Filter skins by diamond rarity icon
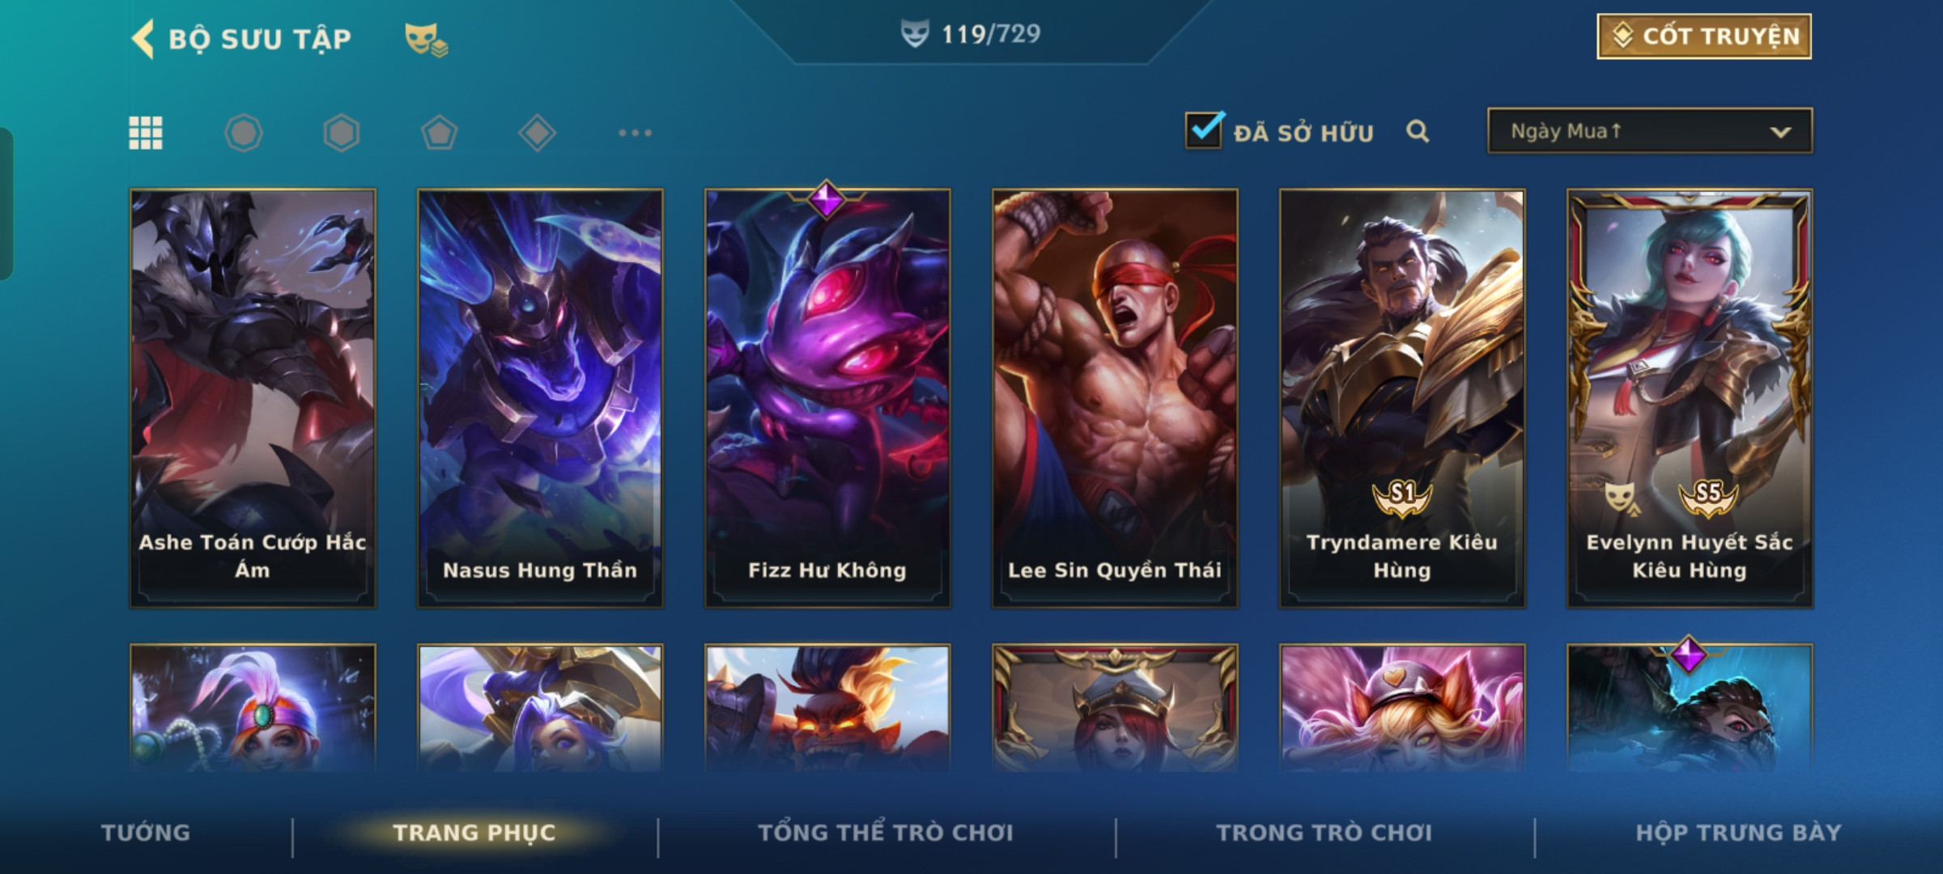Screen dimensions: 1943x874 click(537, 133)
